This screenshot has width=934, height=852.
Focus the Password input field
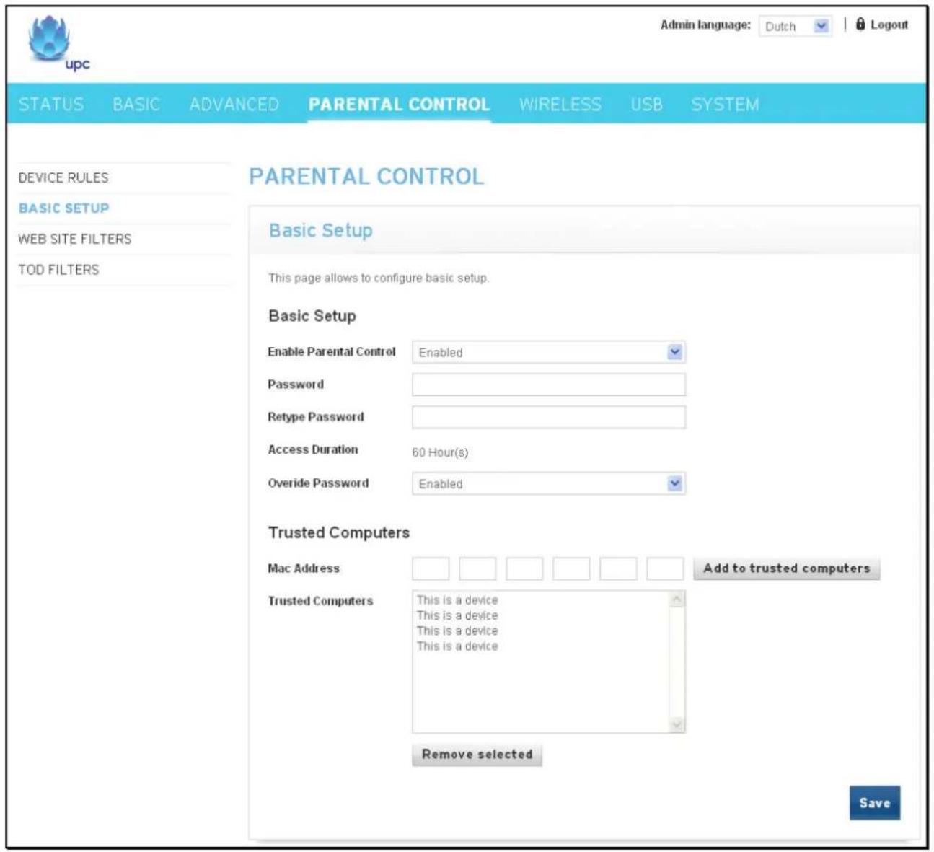coord(549,385)
